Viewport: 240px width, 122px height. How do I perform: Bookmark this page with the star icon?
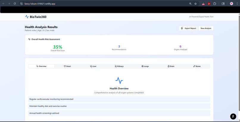(x=195, y=4)
